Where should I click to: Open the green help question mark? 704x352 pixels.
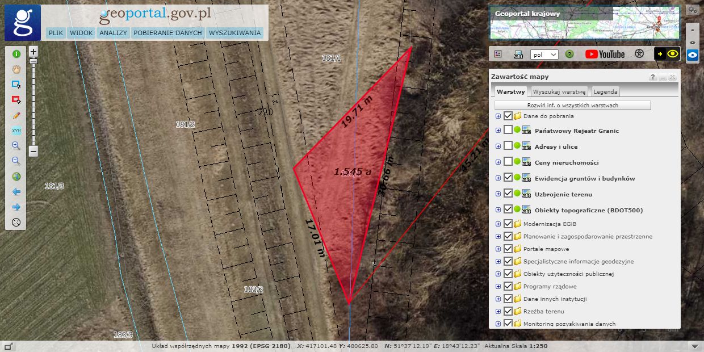(x=569, y=55)
